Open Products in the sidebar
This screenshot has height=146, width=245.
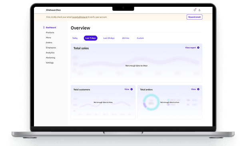point(50,32)
